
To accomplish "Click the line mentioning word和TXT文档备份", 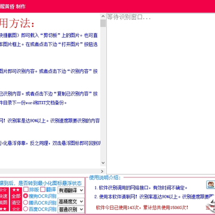I will [33, 103].
